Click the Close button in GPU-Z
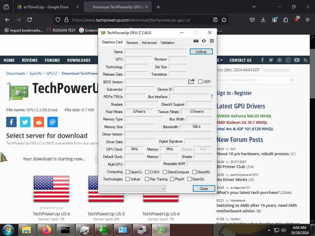Image resolution: width=315 pixels, height=236 pixels. pyautogui.click(x=204, y=189)
